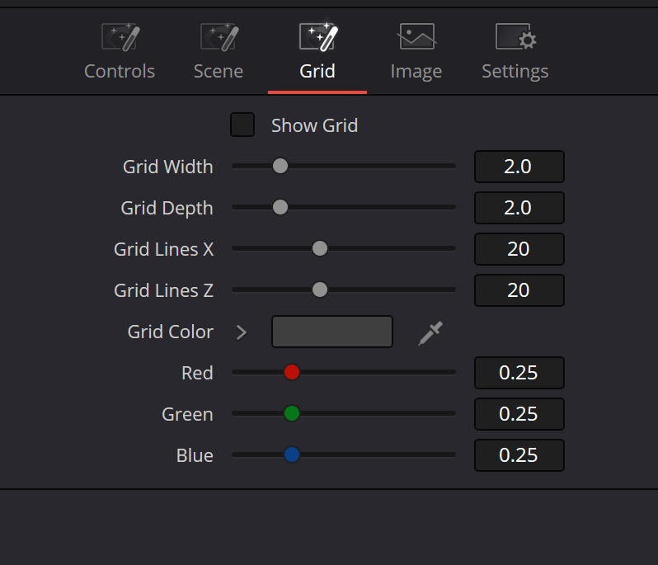Expand the Grid Color chevron

(x=242, y=332)
